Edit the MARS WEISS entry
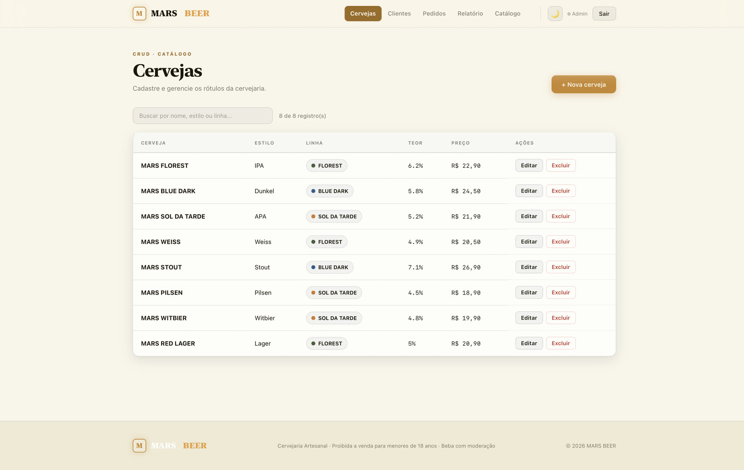The image size is (744, 470). [529, 242]
